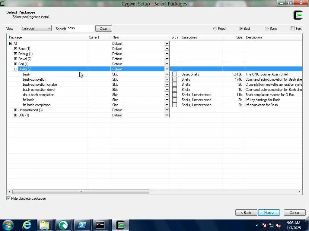The image size is (309, 231).
Task: Check the Src? box for bash
Action: (174, 74)
